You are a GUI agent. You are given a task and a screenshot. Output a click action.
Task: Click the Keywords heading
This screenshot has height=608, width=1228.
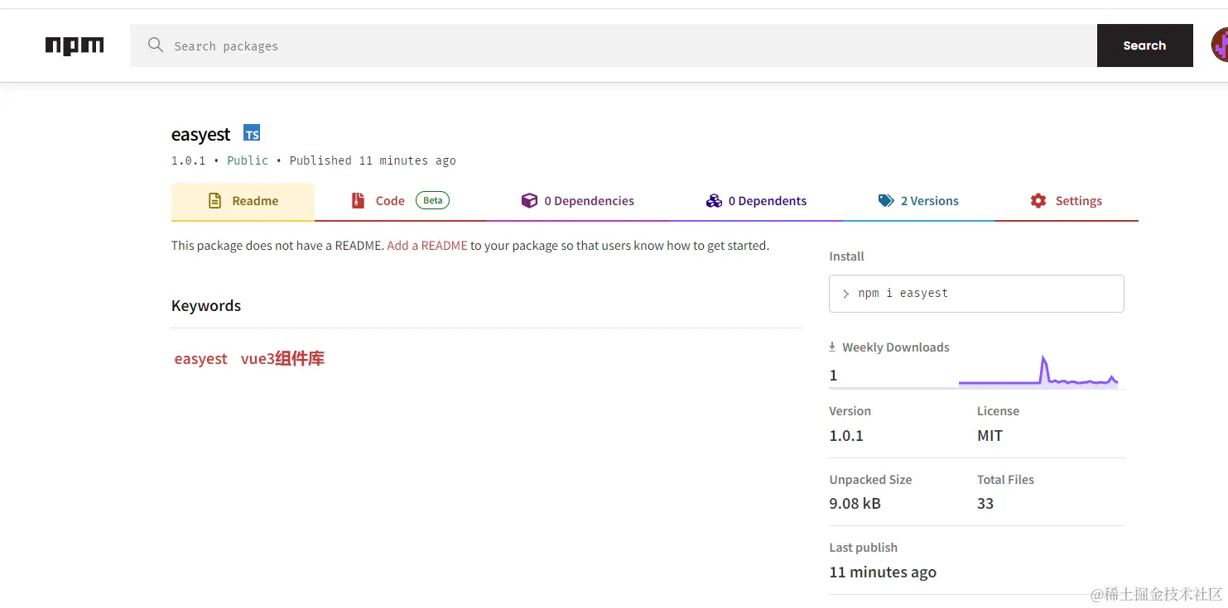[x=206, y=305]
